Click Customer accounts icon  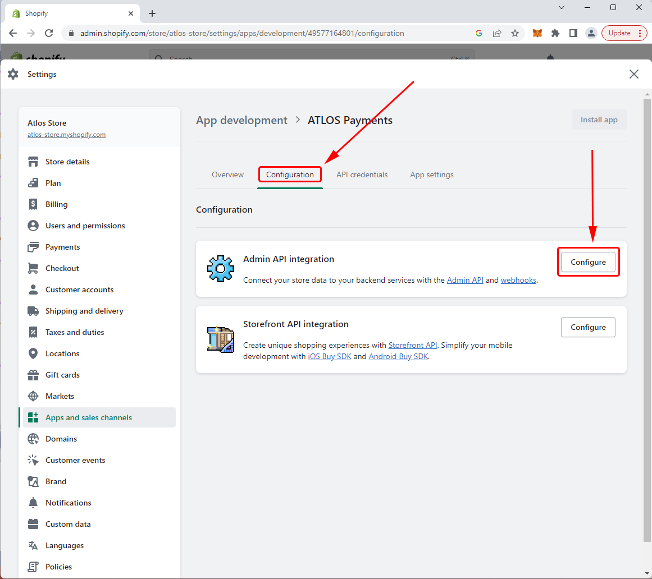click(33, 289)
